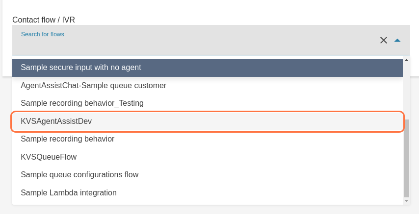Click the "Contact flow / IVR" field label
This screenshot has width=419, height=214.
[x=44, y=20]
